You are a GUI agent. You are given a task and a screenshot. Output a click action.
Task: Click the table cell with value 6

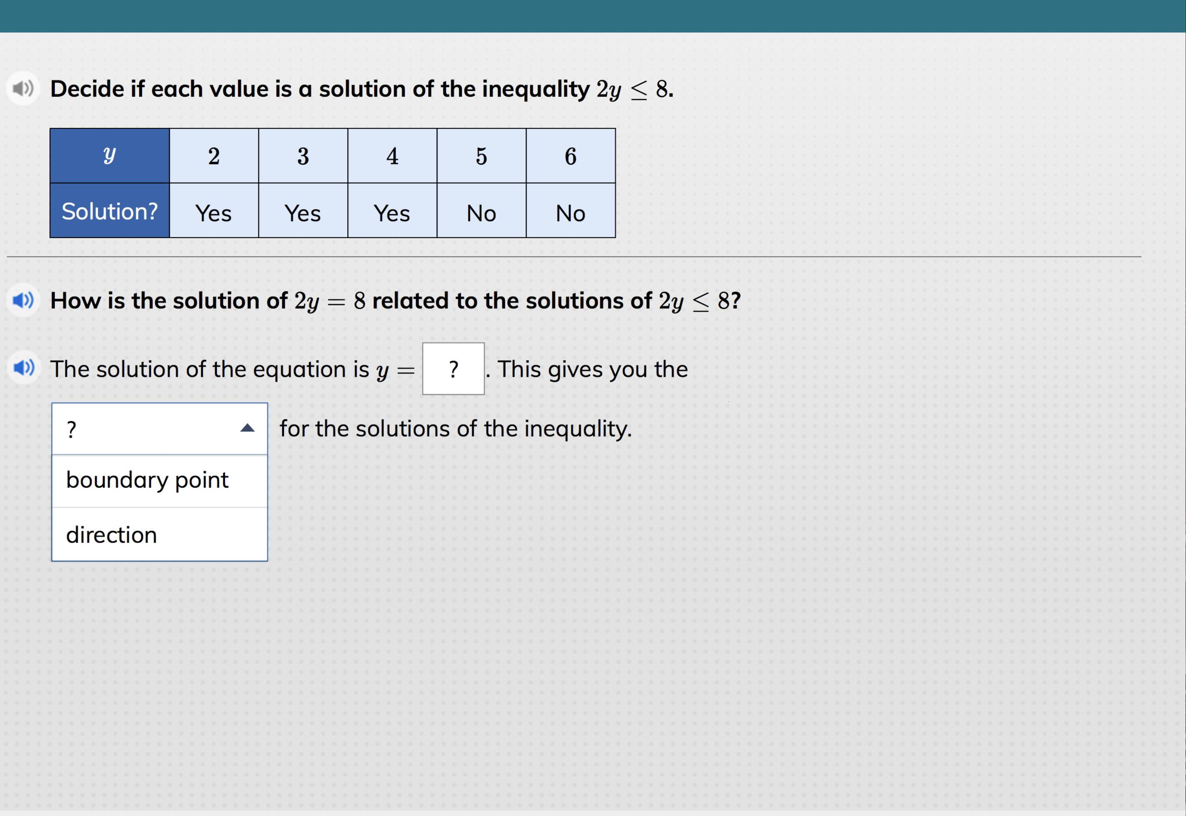point(570,156)
